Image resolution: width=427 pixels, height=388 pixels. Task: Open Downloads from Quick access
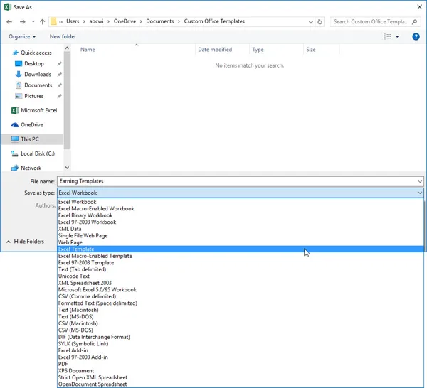click(x=37, y=75)
